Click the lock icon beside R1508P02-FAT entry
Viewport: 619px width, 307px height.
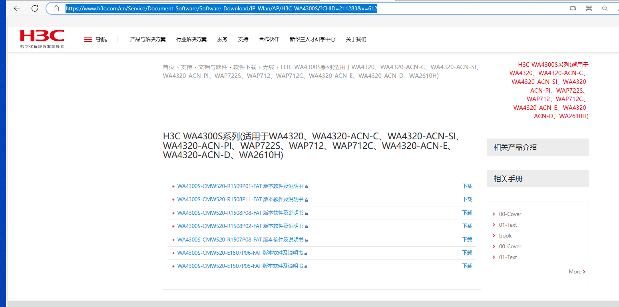coord(307,226)
